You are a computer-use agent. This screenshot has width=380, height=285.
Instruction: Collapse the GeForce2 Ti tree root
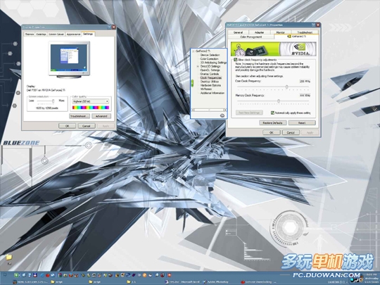point(194,51)
